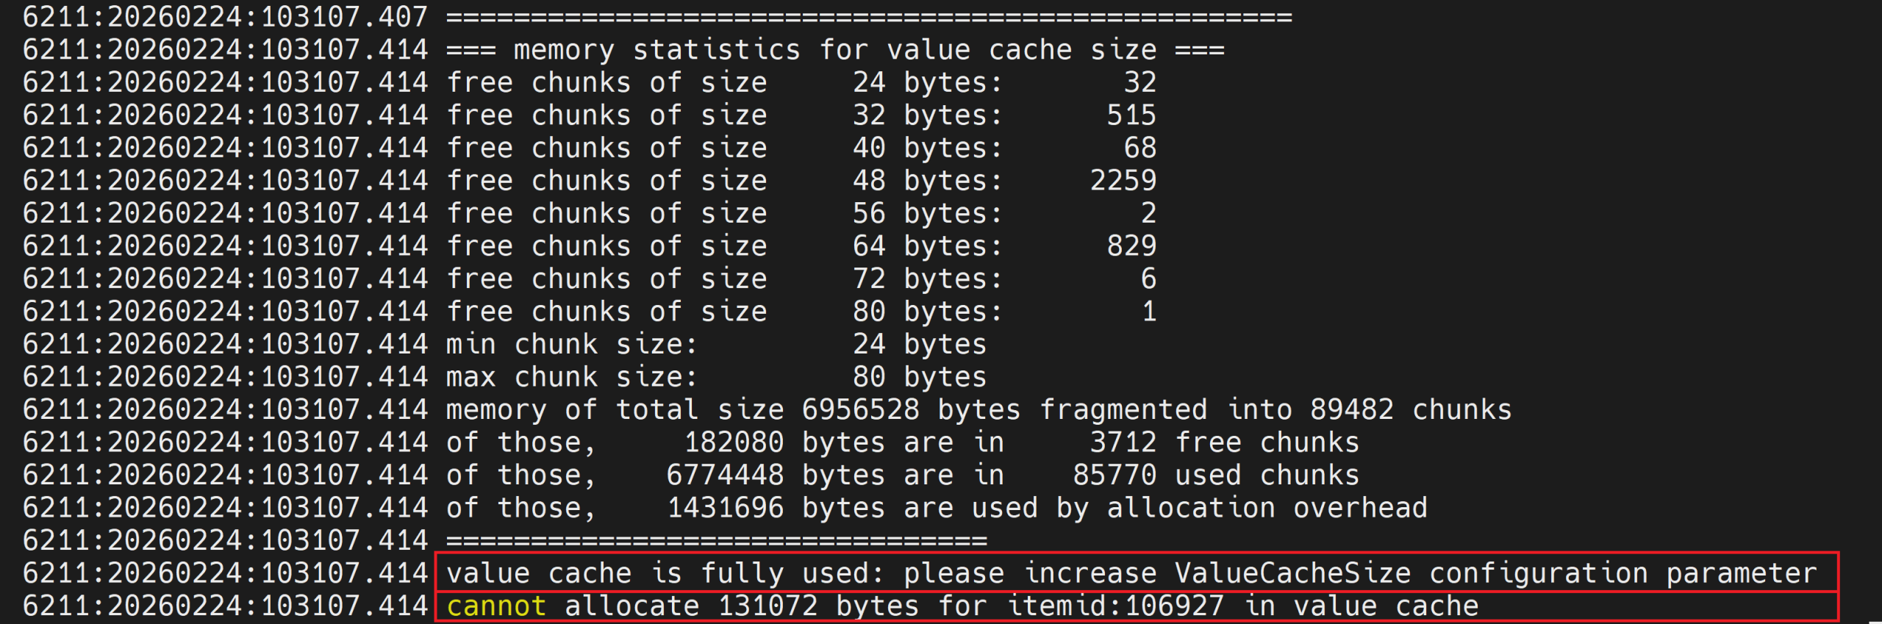Click the count 515 for 32-byte chunks
The width and height of the screenshot is (1882, 624).
[1131, 115]
